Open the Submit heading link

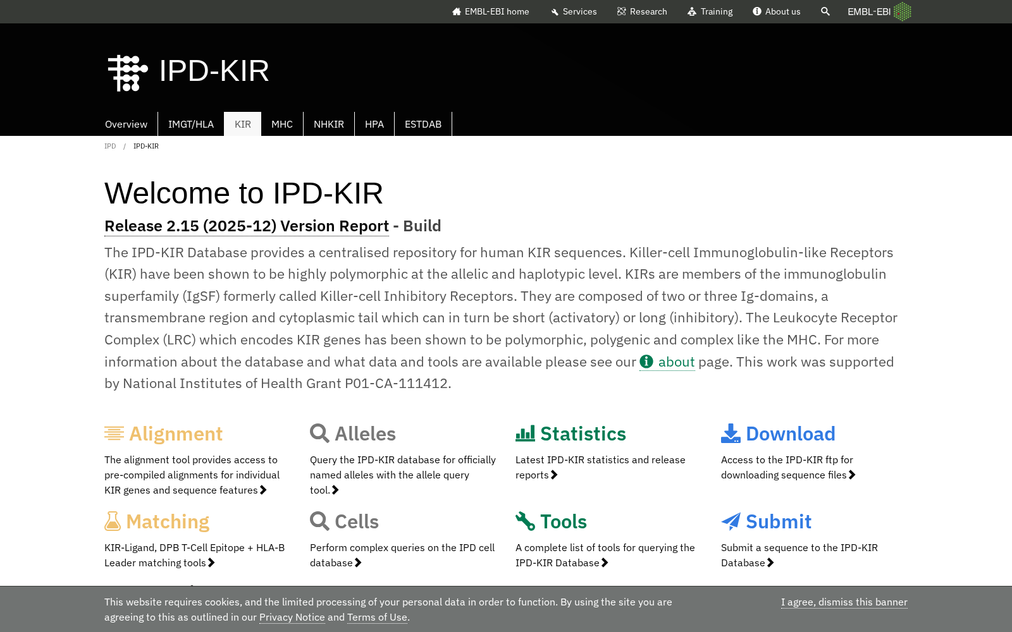click(x=779, y=521)
